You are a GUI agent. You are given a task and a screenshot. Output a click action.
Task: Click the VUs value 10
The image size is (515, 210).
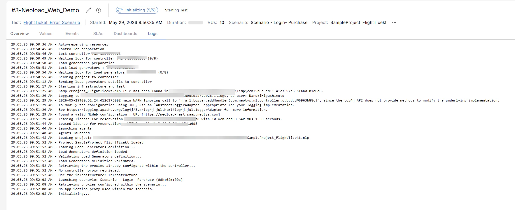(x=222, y=22)
